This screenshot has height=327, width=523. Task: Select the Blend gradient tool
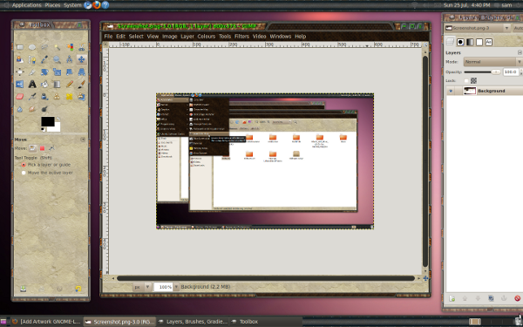click(57, 85)
